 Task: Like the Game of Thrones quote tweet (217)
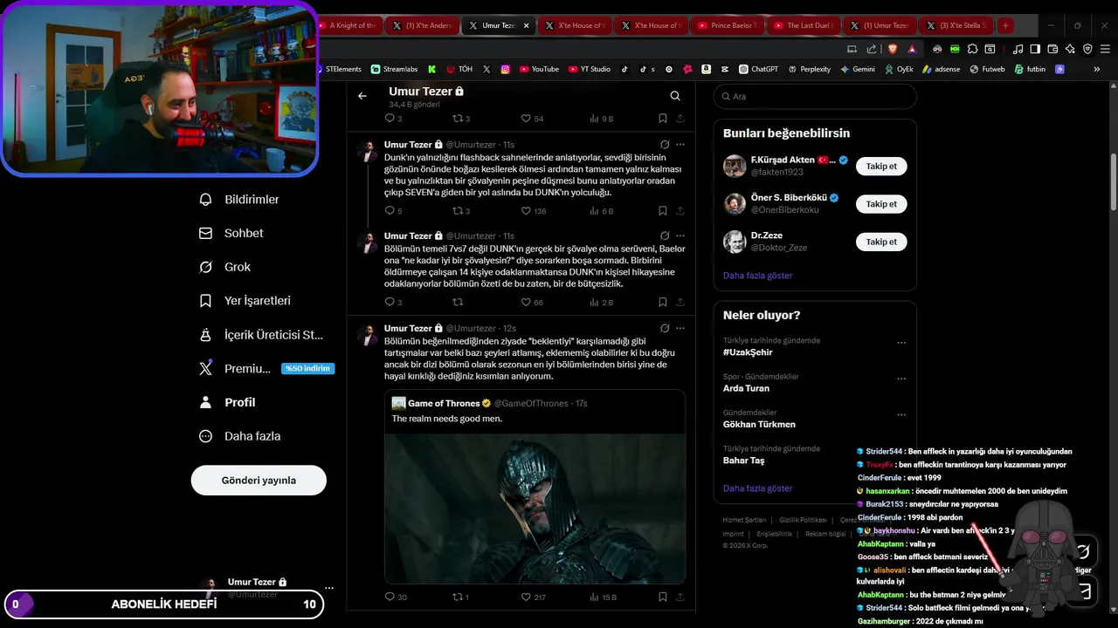pyautogui.click(x=534, y=597)
